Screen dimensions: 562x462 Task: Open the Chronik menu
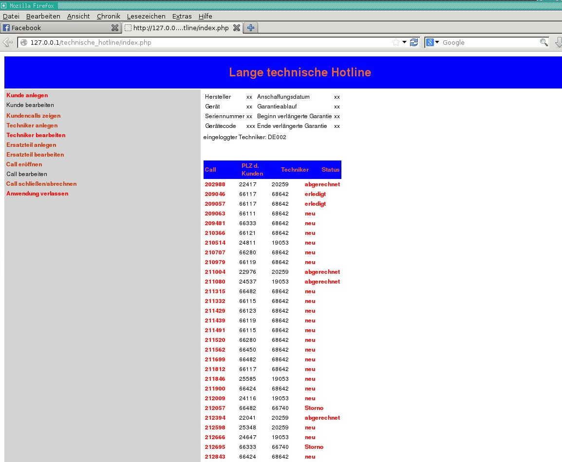(108, 16)
